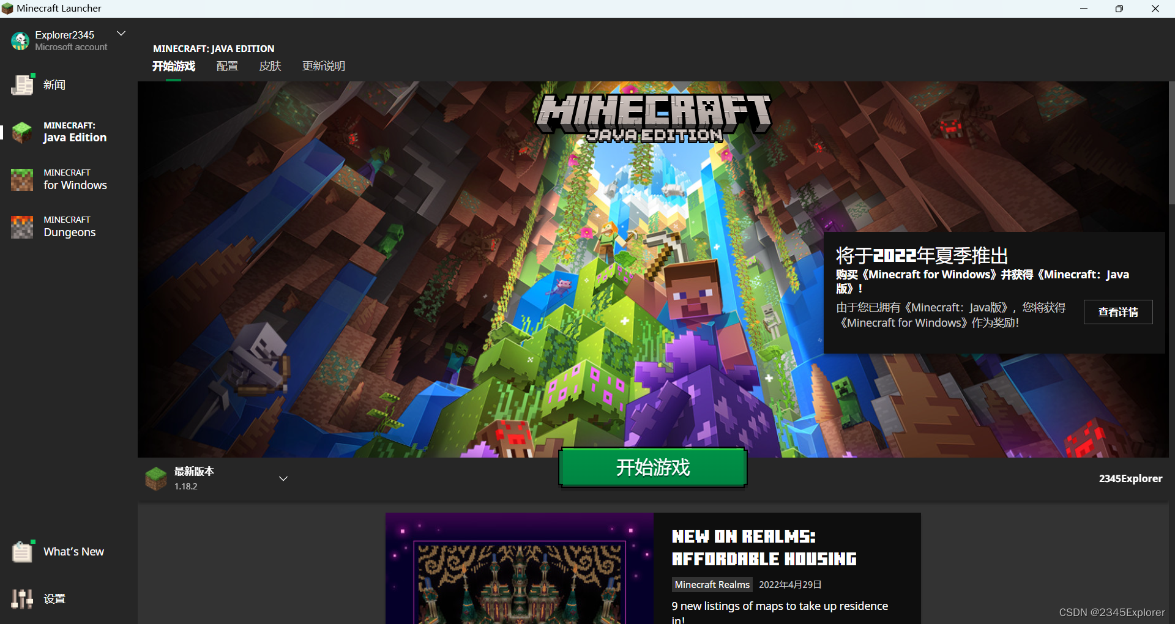Select the Minecraft Dungeons icon
The image size is (1175, 624).
coord(22,226)
